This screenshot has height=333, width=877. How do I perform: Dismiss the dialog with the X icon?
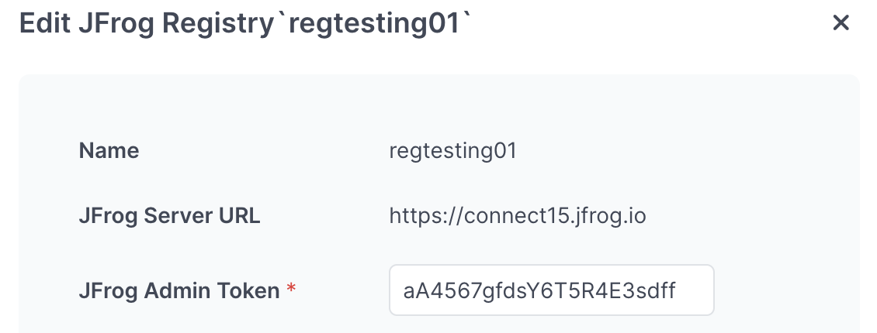841,23
